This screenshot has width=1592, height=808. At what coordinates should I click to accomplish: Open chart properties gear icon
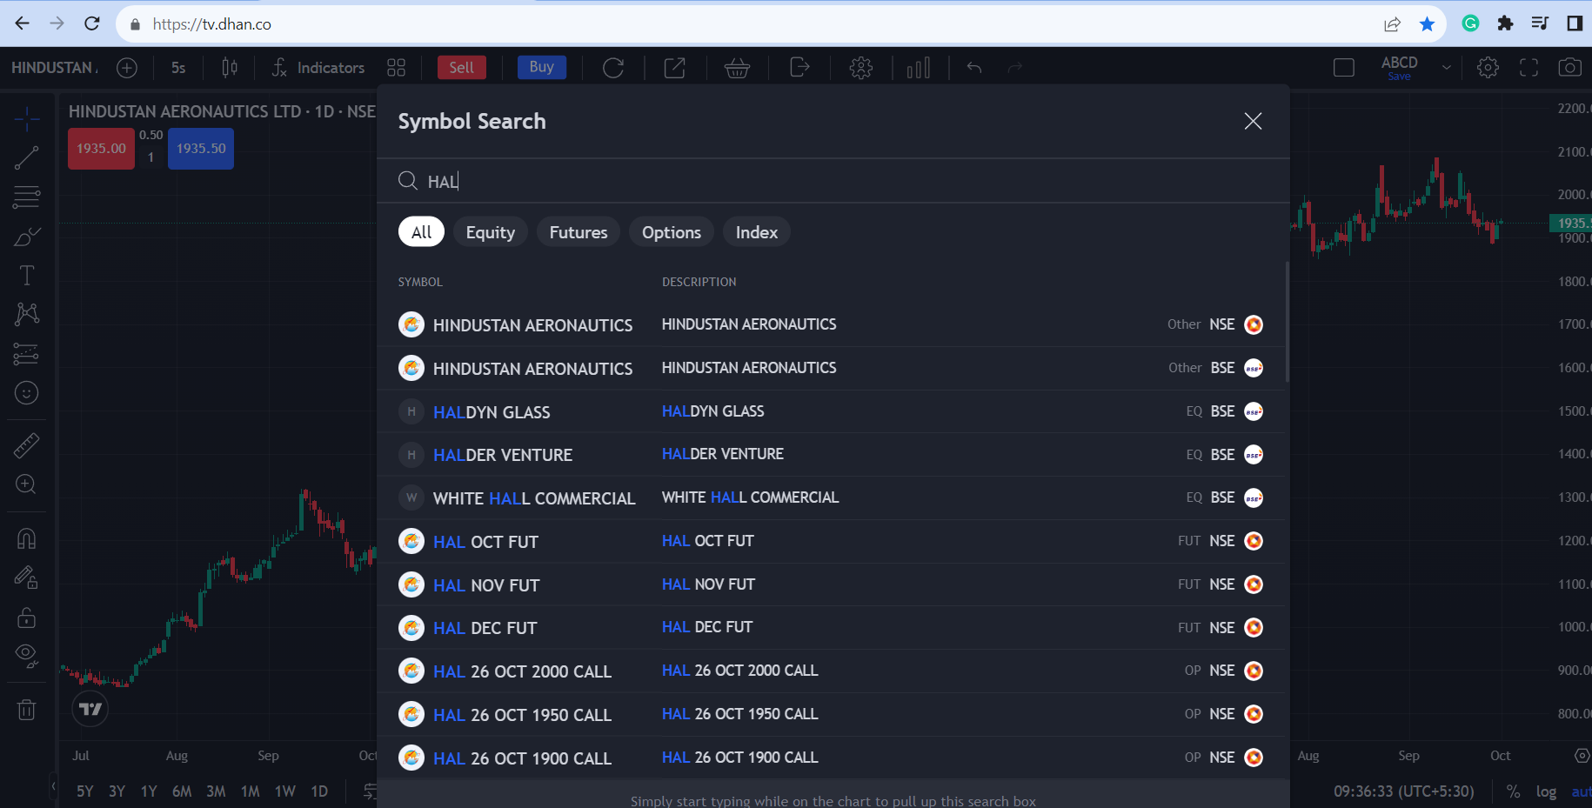coord(1488,68)
